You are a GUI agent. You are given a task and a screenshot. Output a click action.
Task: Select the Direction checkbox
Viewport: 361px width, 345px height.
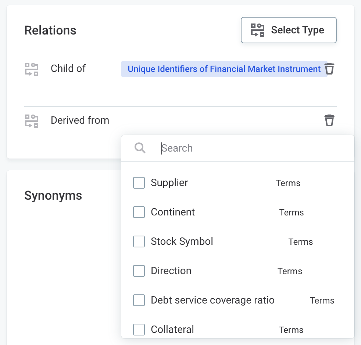[x=139, y=271]
